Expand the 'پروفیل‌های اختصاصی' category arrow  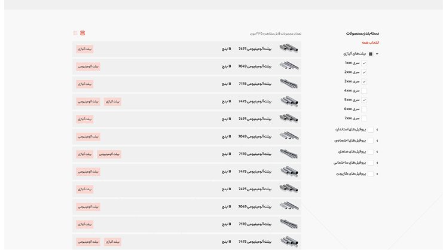(377, 141)
